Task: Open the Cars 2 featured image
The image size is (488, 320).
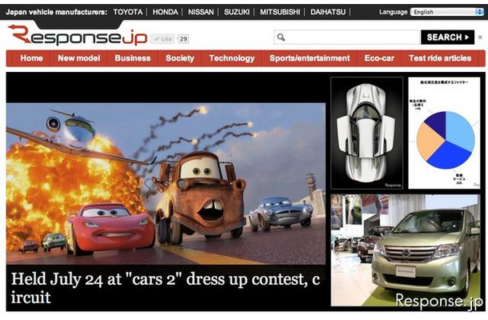Action: (x=166, y=184)
